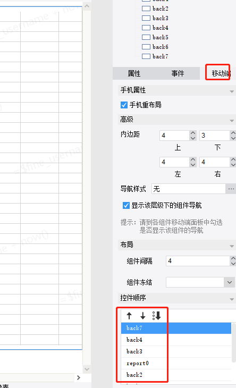Select report0 in widget order list
The image size is (236, 388).
(176, 363)
